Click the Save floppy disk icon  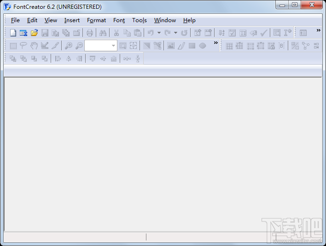point(45,33)
